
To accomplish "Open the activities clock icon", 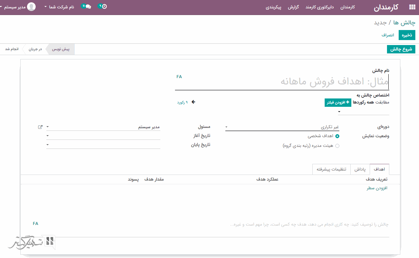I will tap(104, 6).
